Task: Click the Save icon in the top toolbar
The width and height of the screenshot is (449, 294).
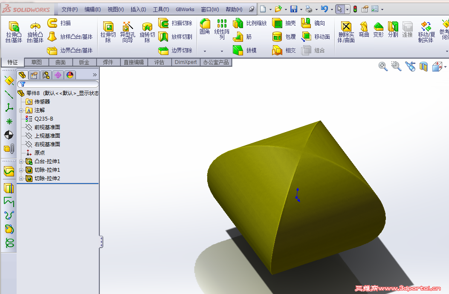Action: (294, 9)
